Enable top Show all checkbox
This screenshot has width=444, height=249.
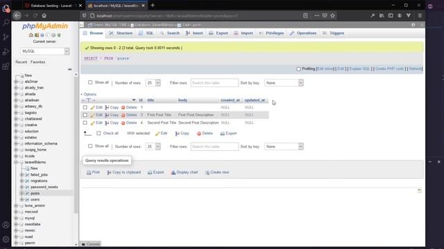coord(90,82)
